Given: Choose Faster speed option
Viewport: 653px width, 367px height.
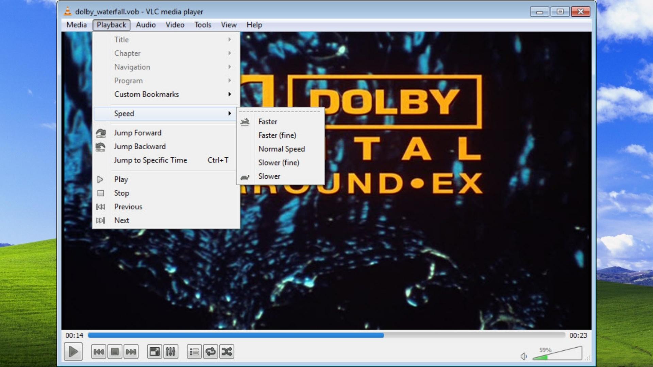Looking at the screenshot, I should 281,122.
